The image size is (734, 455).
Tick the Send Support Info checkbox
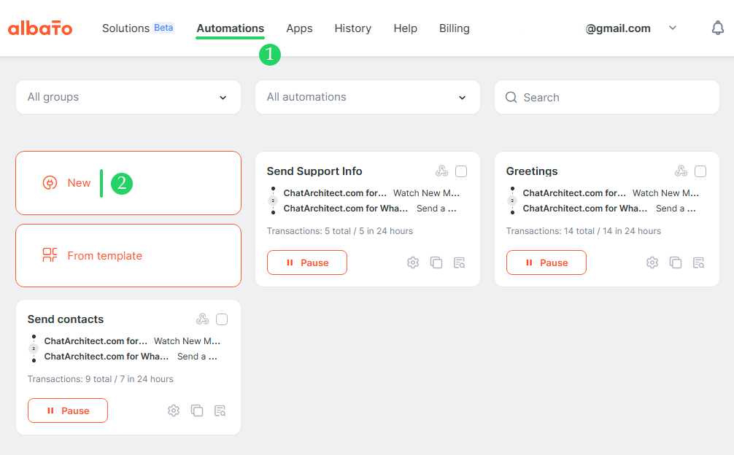(x=461, y=171)
